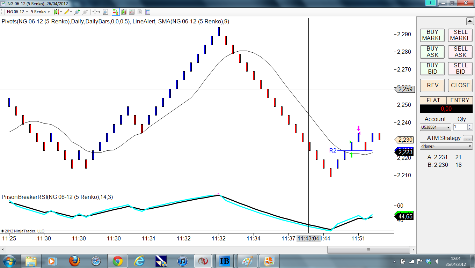This screenshot has width=475, height=268.
Task: Open the Data Series candlestick icon
Action: pos(123,12)
